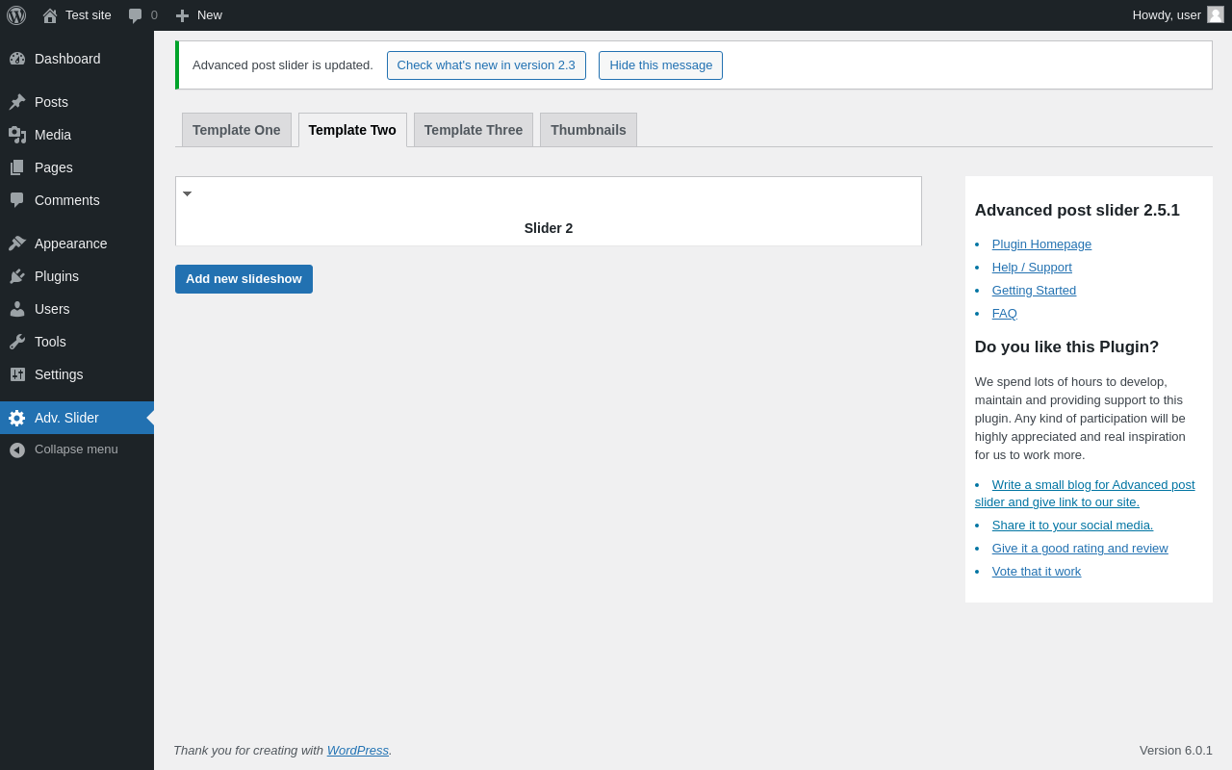
Task: Open Dashboard menu item
Action: coord(77,59)
